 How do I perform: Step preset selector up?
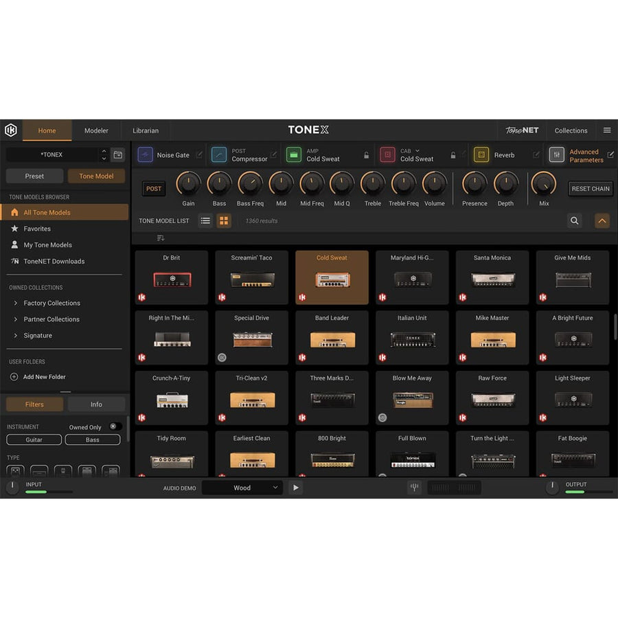104,151
